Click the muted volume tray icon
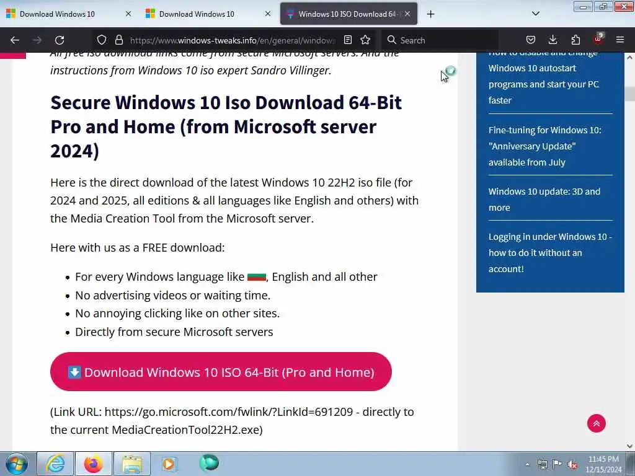 click(572, 464)
